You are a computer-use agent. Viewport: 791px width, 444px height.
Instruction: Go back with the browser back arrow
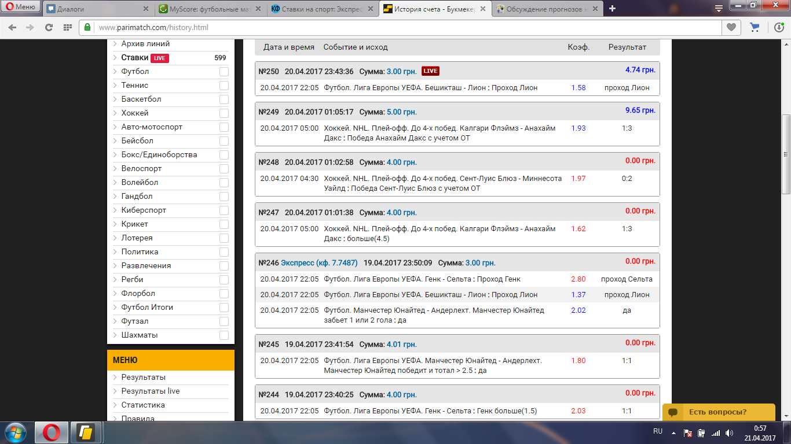pyautogui.click(x=13, y=27)
